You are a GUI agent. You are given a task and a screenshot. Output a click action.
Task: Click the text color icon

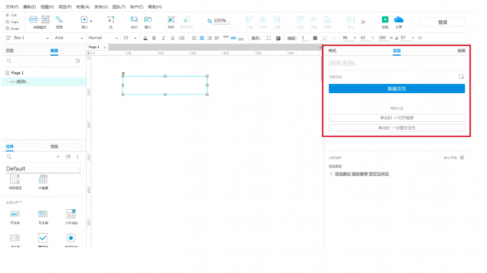point(145,38)
